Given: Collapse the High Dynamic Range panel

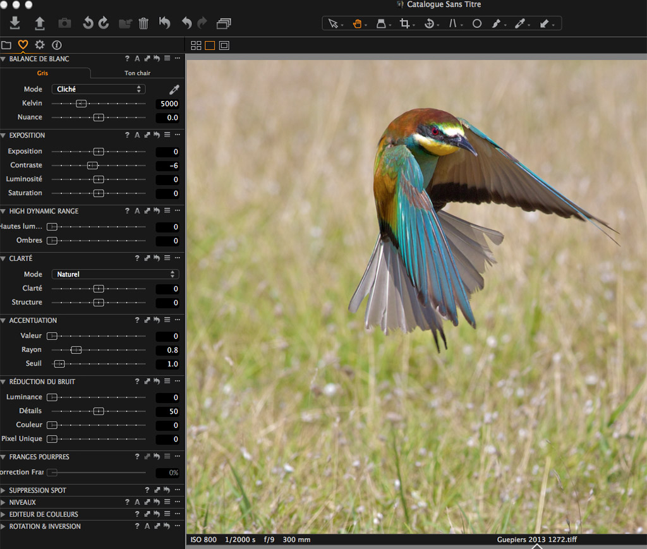Looking at the screenshot, I should [3, 211].
